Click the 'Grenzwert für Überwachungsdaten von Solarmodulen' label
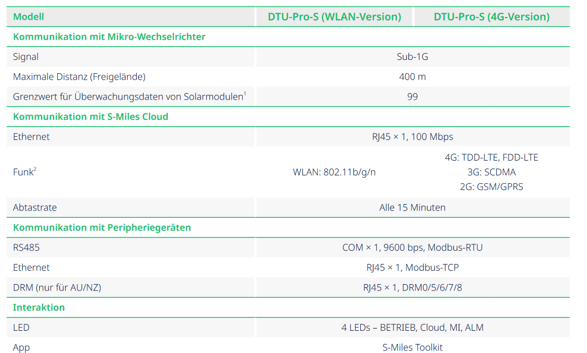The height and width of the screenshot is (353, 587). [x=129, y=96]
